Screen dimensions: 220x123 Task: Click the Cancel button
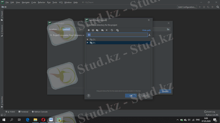(144, 96)
